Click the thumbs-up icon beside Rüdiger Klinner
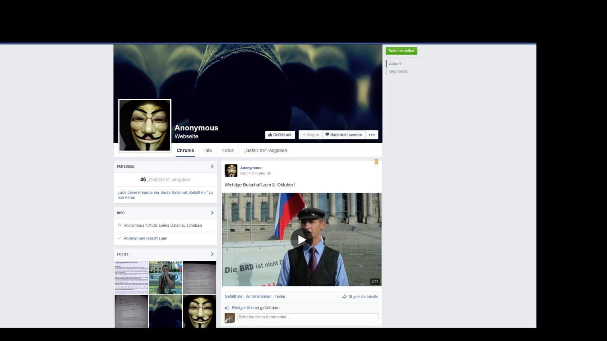This screenshot has width=607, height=341. click(x=227, y=308)
